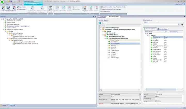Switch to the Standarddaten tab
186x109 pixels.
pyautogui.click(x=163, y=29)
